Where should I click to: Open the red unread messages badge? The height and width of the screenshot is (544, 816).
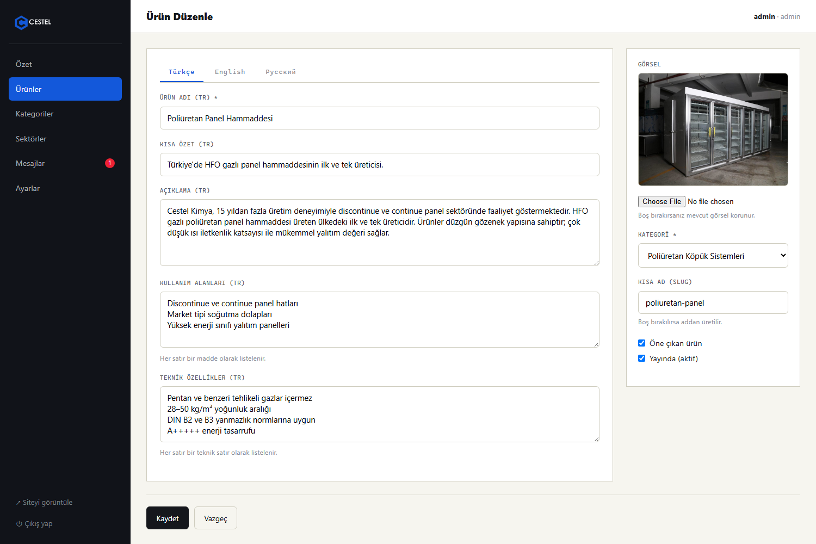(110, 163)
